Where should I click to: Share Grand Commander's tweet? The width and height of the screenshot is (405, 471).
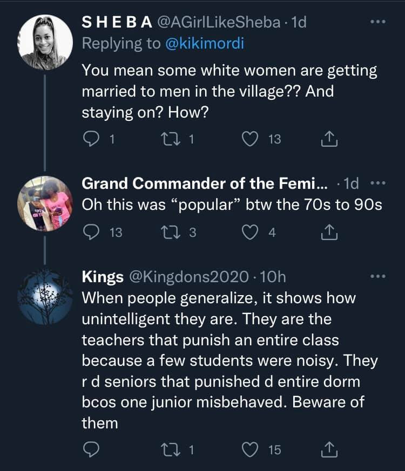click(x=329, y=233)
